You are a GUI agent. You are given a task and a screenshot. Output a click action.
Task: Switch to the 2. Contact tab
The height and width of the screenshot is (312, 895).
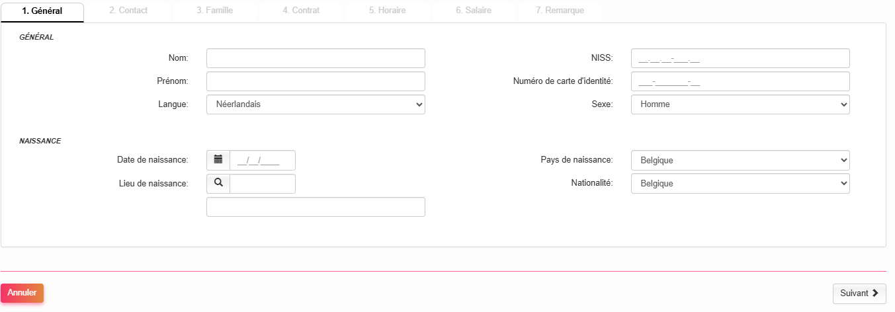[128, 11]
